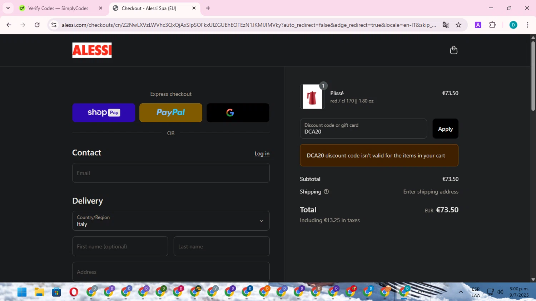Screen dimensions: 536x301
Task: Open Microsoft Store from taskbar
Action: click(x=56, y=292)
